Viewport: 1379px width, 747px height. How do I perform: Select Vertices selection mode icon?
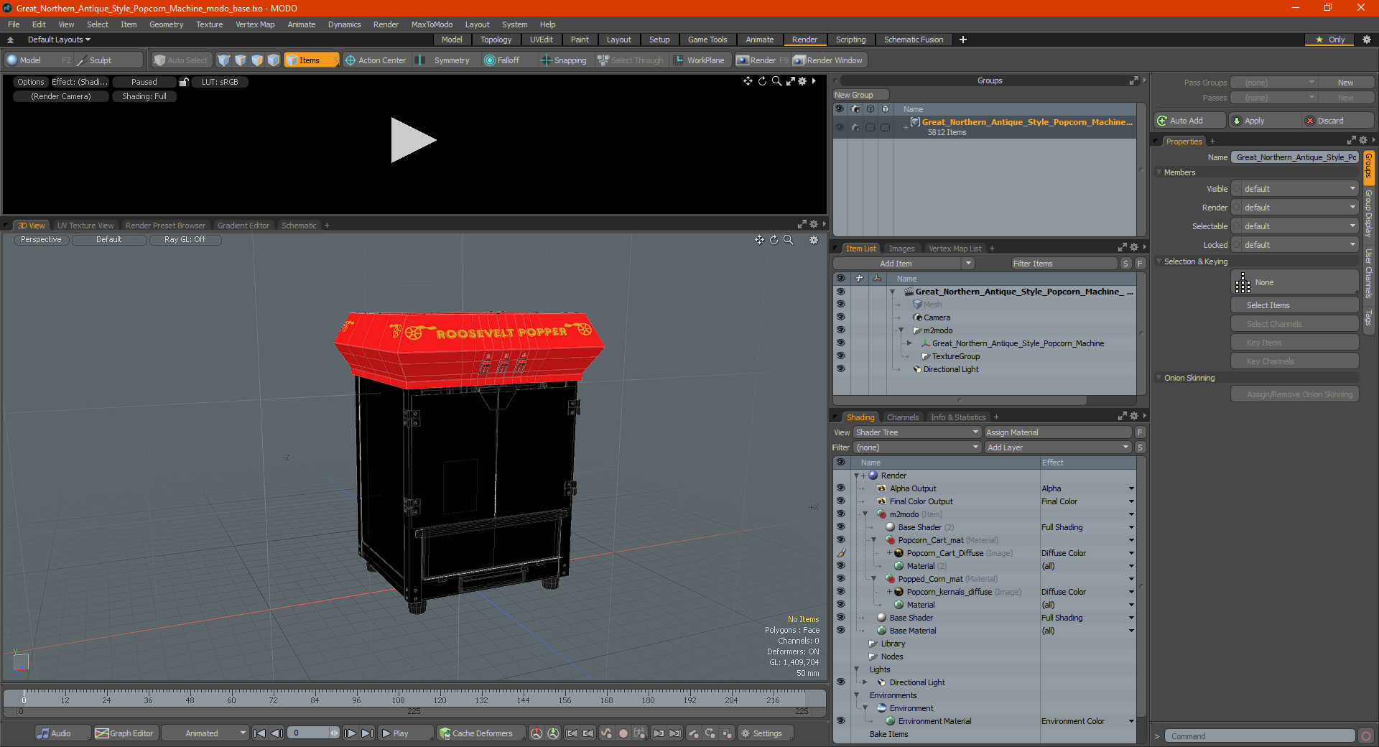tap(224, 60)
